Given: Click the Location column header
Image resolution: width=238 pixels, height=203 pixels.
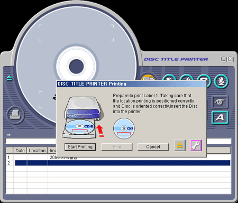Looking at the screenshot, I should [x=37, y=151].
